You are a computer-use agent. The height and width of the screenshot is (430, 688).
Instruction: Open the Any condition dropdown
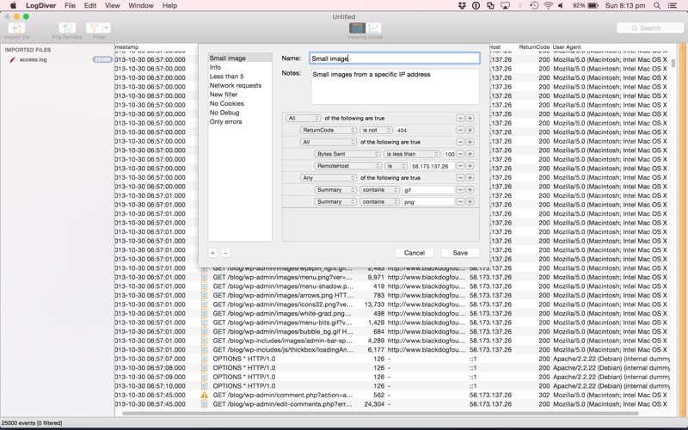[x=329, y=178]
